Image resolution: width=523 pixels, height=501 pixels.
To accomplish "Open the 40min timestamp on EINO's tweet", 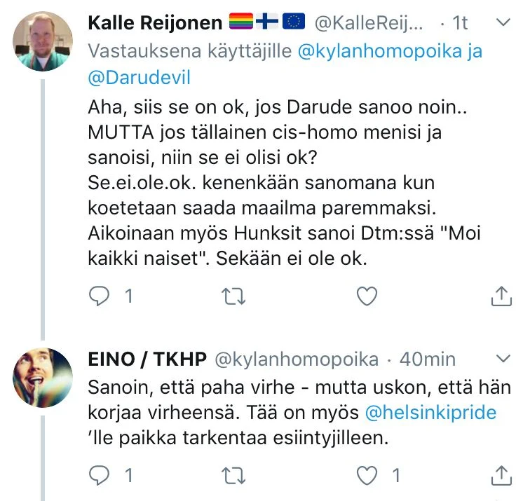I will point(427,359).
